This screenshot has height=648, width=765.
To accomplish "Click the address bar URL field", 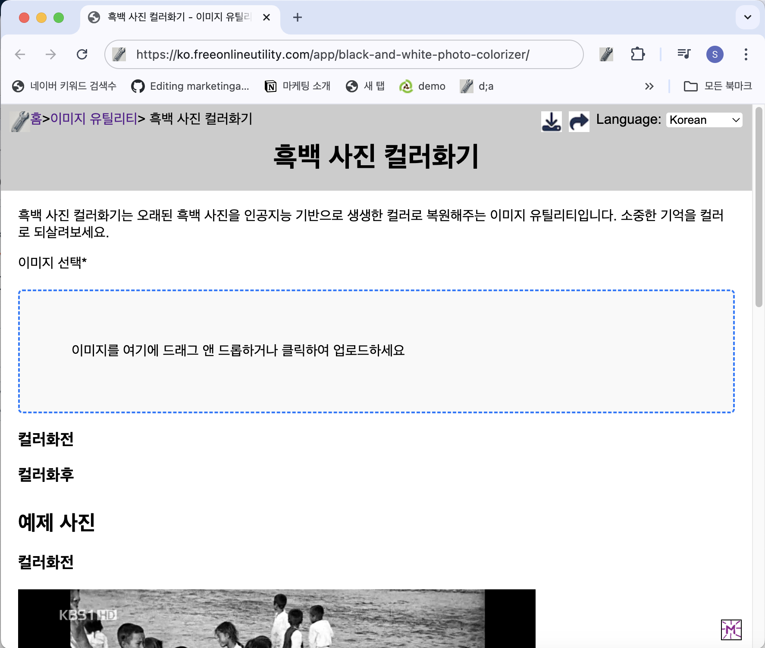I will 344,54.
